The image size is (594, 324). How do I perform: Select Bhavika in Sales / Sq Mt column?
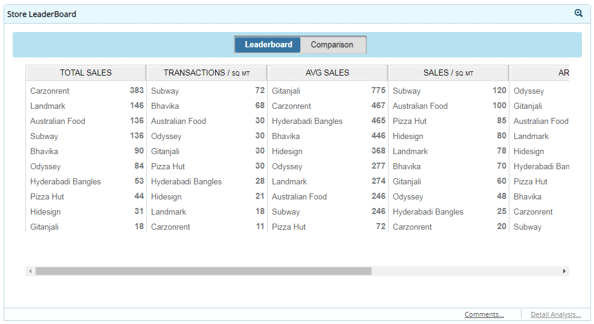407,167
